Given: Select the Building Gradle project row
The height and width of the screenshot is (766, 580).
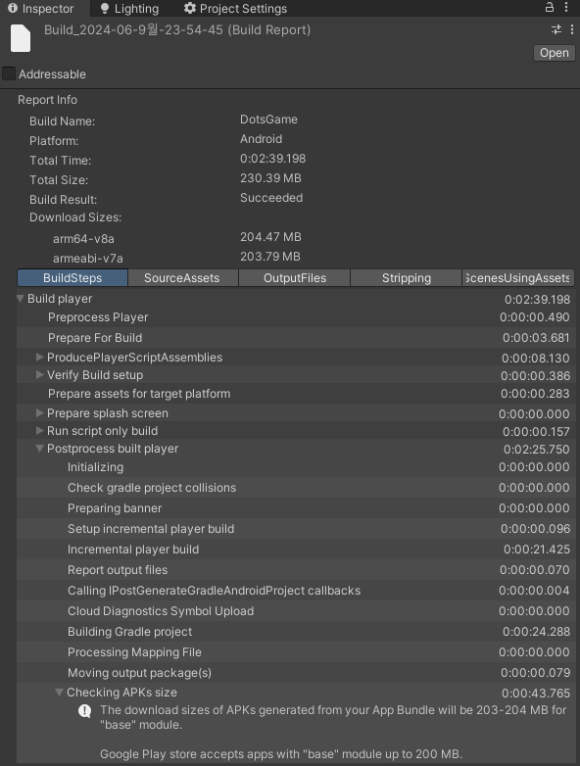Looking at the screenshot, I should point(295,631).
